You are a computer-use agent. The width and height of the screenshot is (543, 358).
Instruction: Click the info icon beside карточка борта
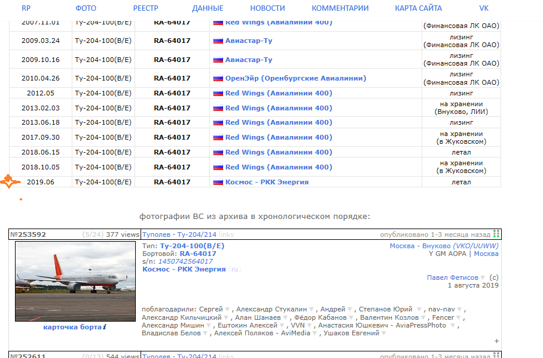[104, 327]
